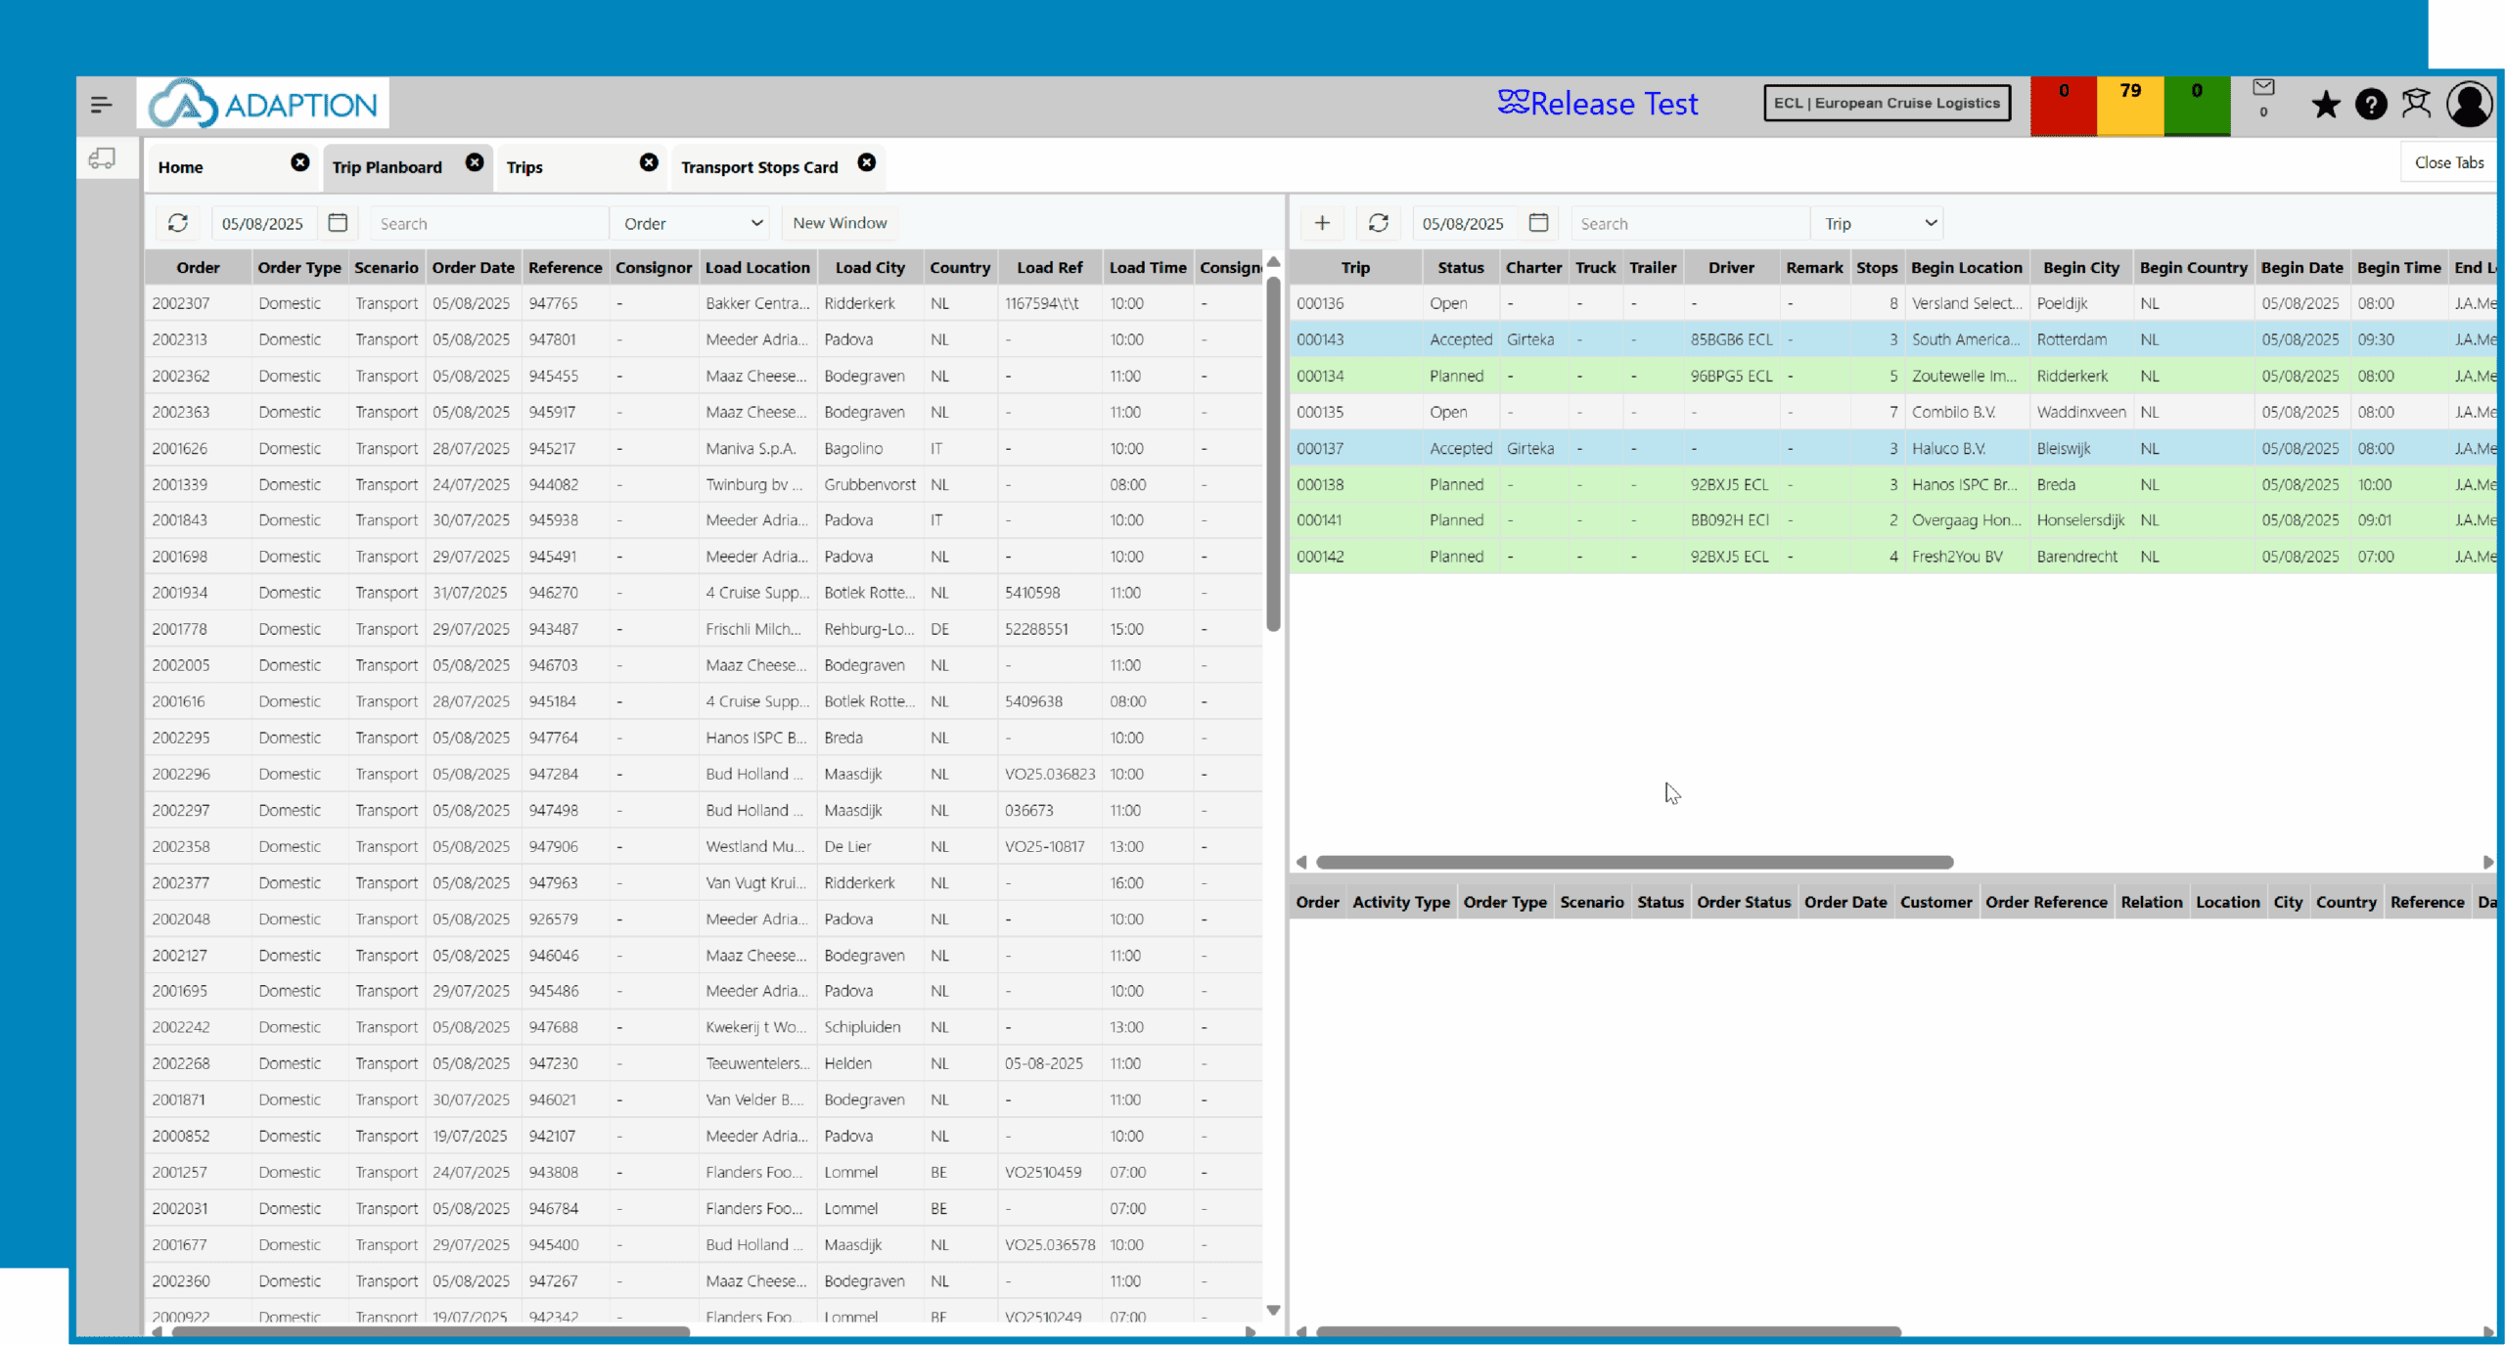This screenshot has height=1345, width=2505.
Task: Switch to Transport Stops Card tab
Action: (x=759, y=167)
